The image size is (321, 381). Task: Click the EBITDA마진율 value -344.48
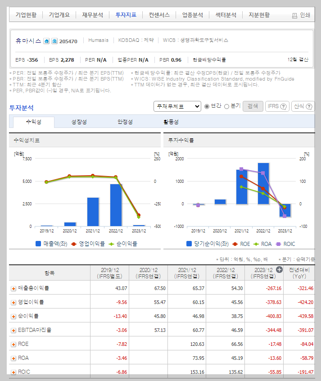pyautogui.click(x=274, y=331)
